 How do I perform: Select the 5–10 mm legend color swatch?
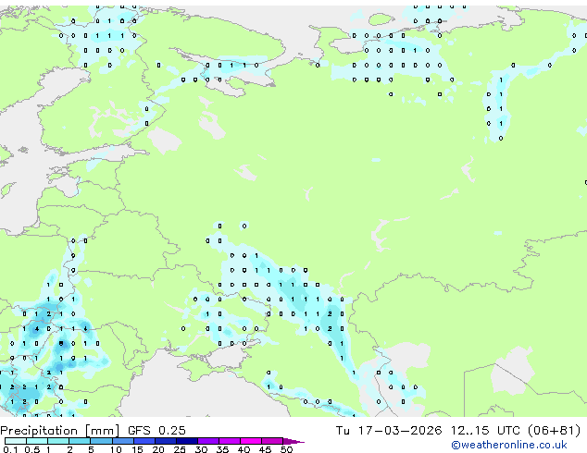pyautogui.click(x=101, y=441)
